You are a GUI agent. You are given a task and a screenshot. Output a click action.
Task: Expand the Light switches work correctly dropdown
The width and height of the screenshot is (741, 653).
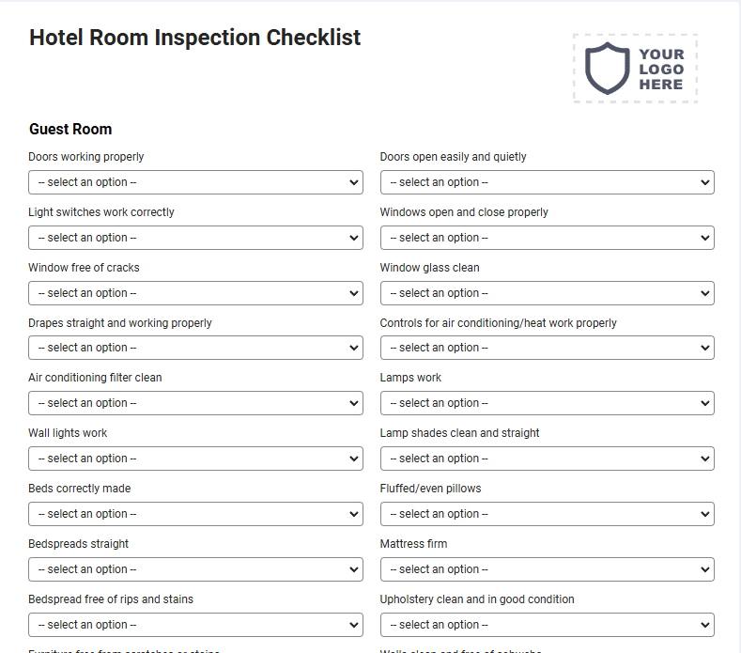tap(195, 238)
